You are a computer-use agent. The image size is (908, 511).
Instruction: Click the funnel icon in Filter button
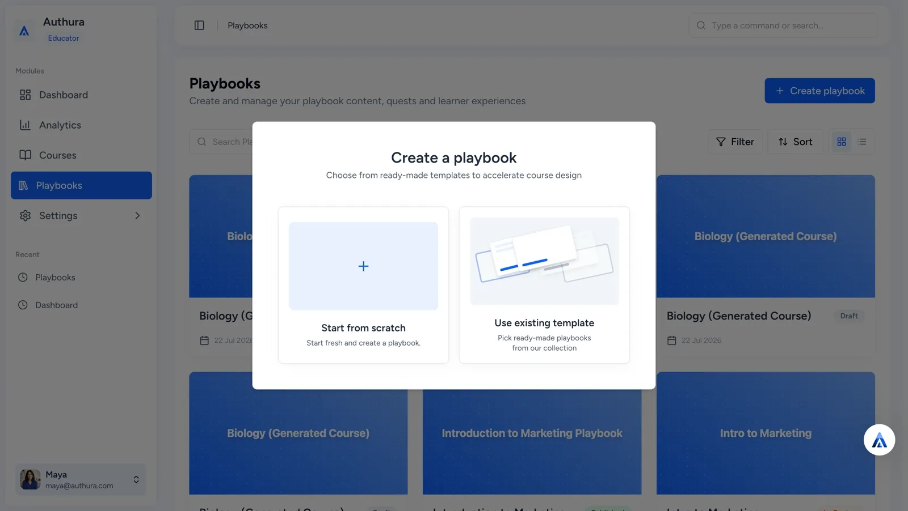721,142
